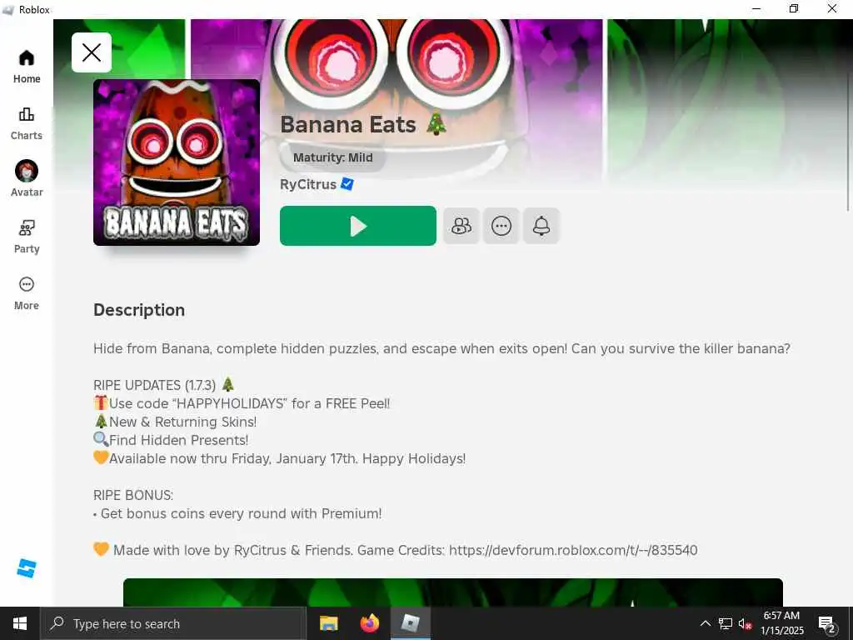Open the RyCitrus creator profile link
Viewport: 853px width, 640px height.
click(x=308, y=184)
